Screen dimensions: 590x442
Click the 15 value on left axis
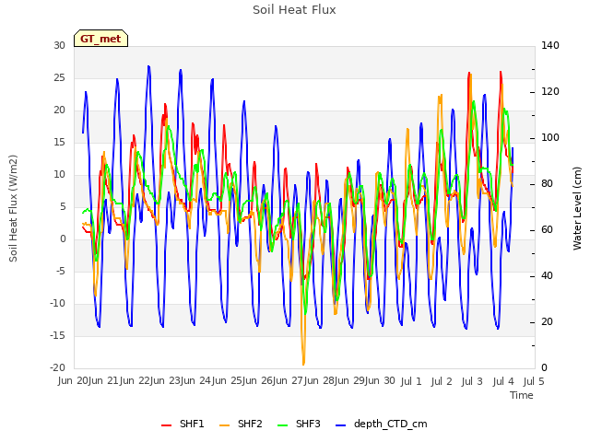point(59,142)
